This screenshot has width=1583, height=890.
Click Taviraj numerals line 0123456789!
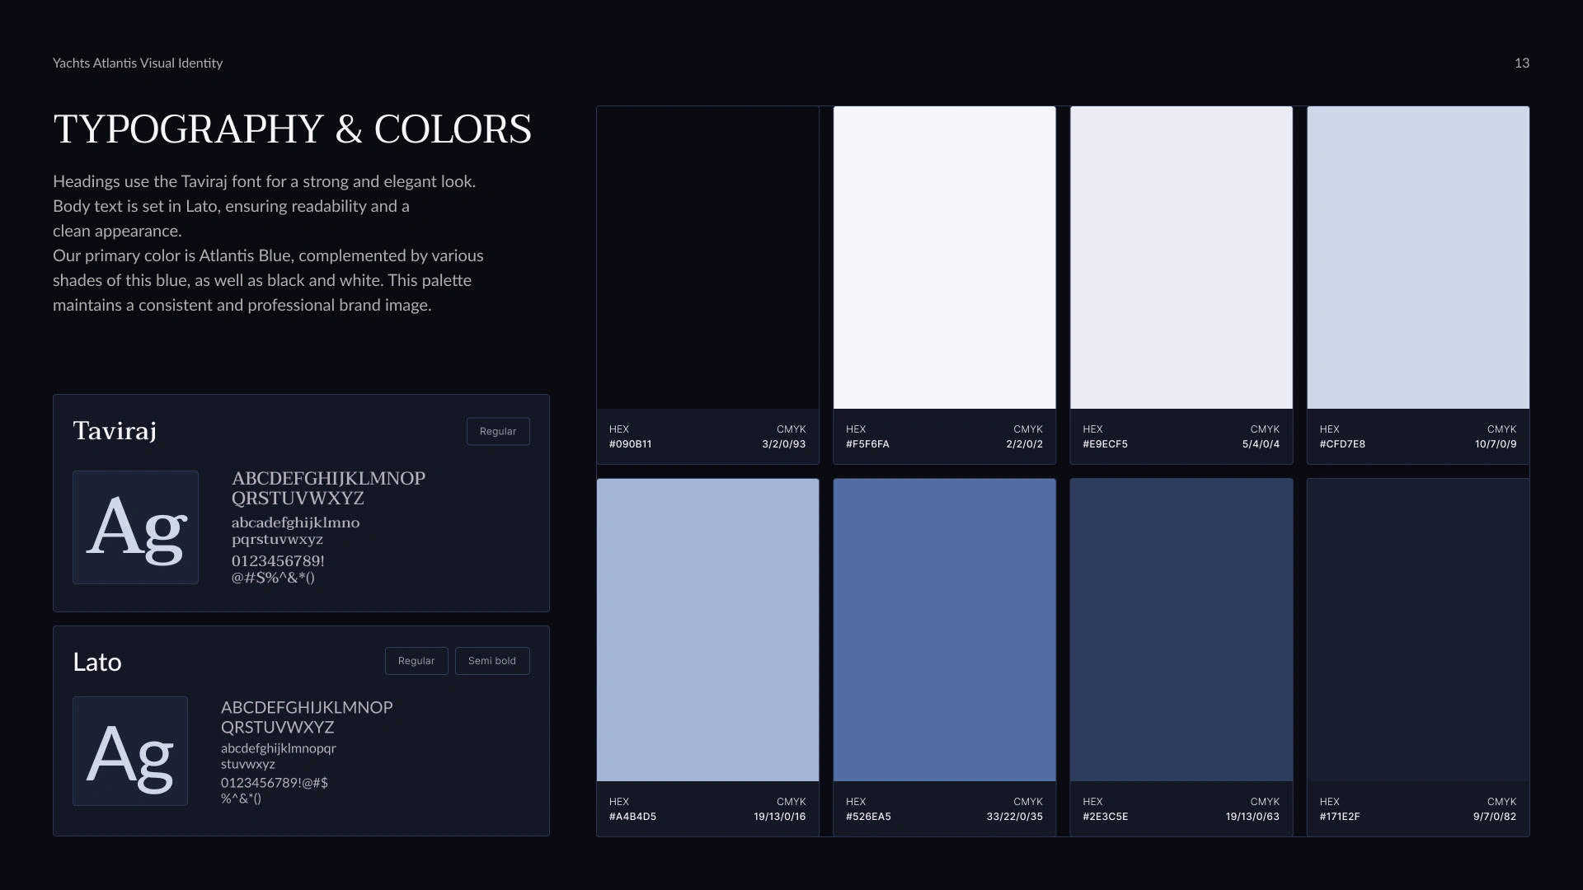[x=278, y=561]
